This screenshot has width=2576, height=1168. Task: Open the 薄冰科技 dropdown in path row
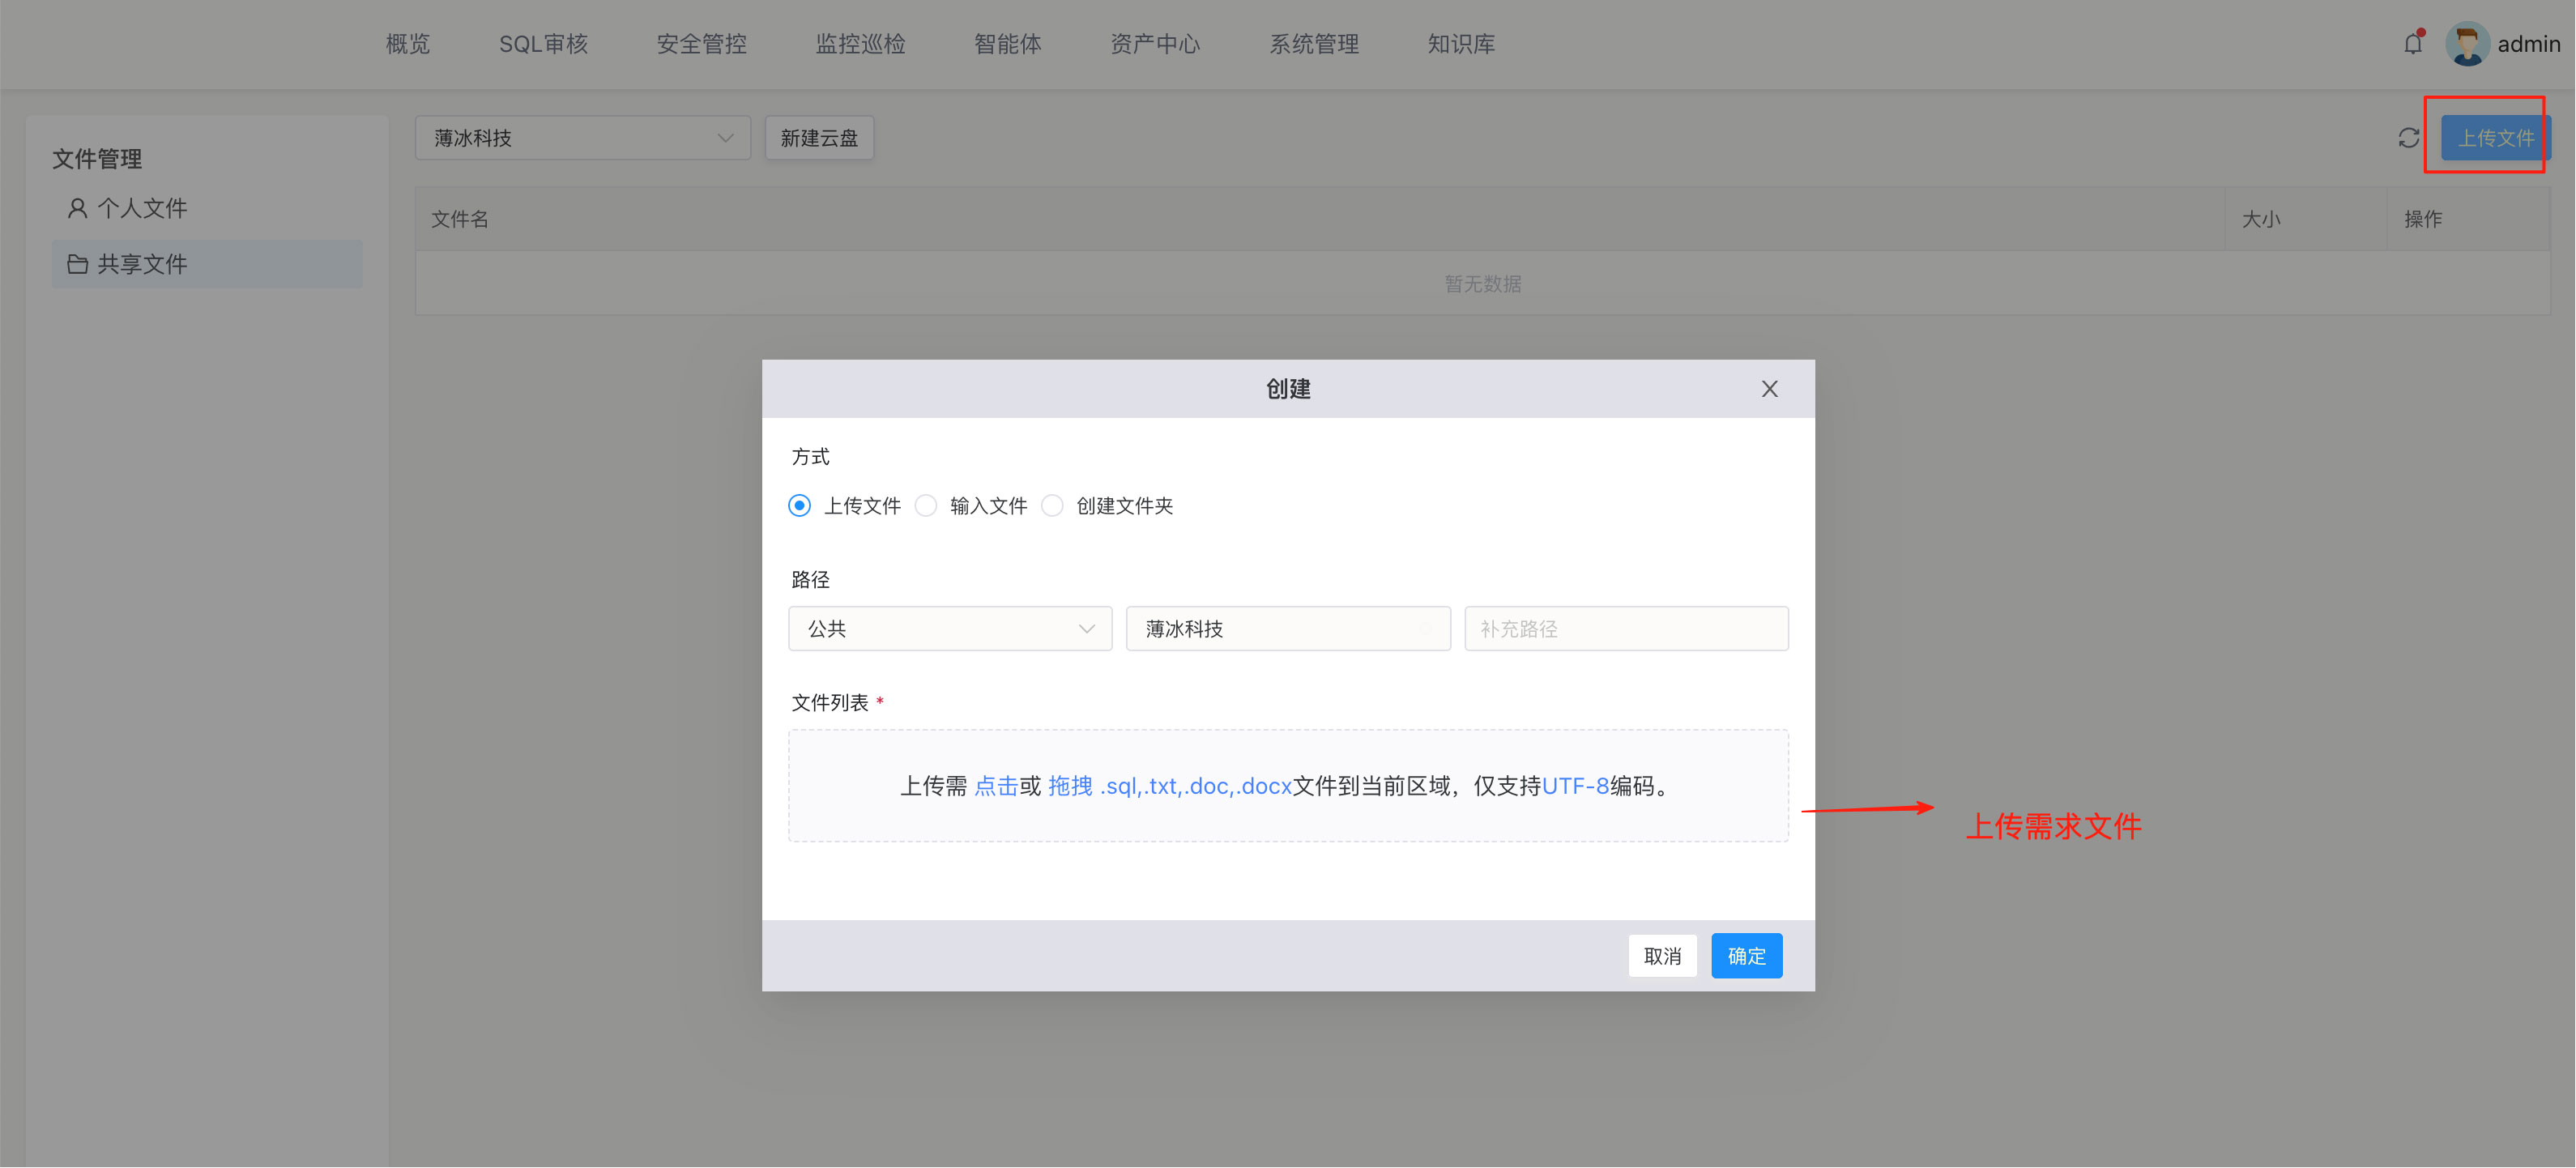1287,629
